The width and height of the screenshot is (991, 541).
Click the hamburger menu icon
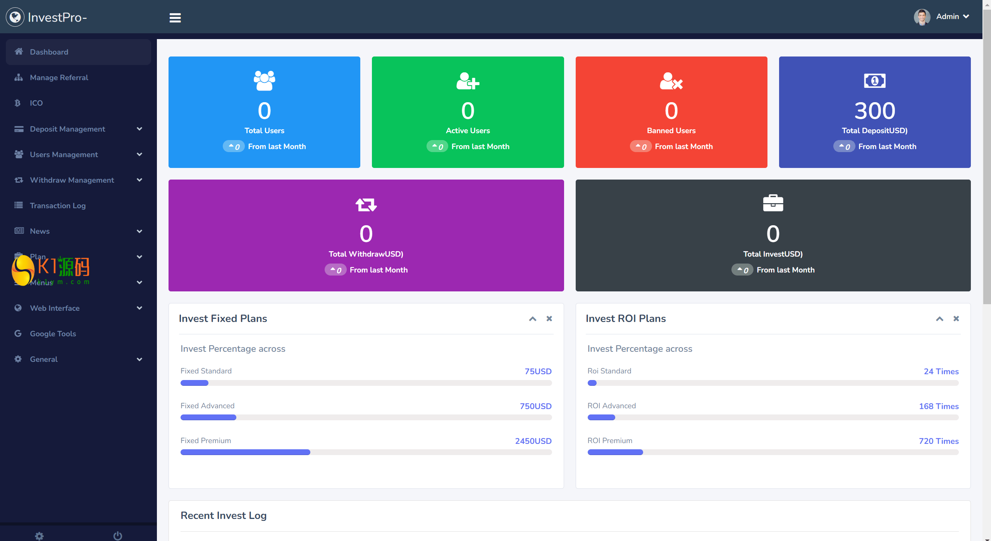click(x=175, y=18)
